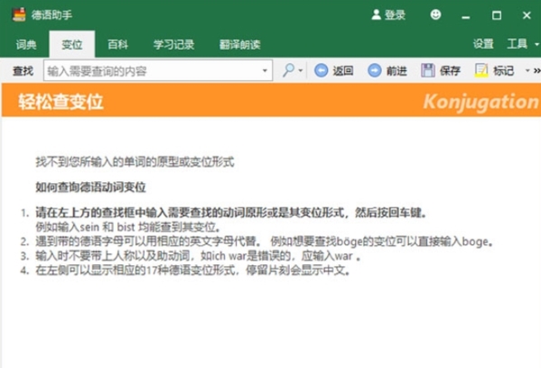This screenshot has height=368, width=541.
Task: Click the smiley face feedback icon
Action: pos(435,14)
